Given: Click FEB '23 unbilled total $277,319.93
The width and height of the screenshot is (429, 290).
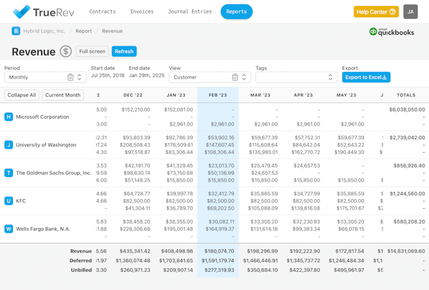Looking at the screenshot, I should (x=219, y=270).
